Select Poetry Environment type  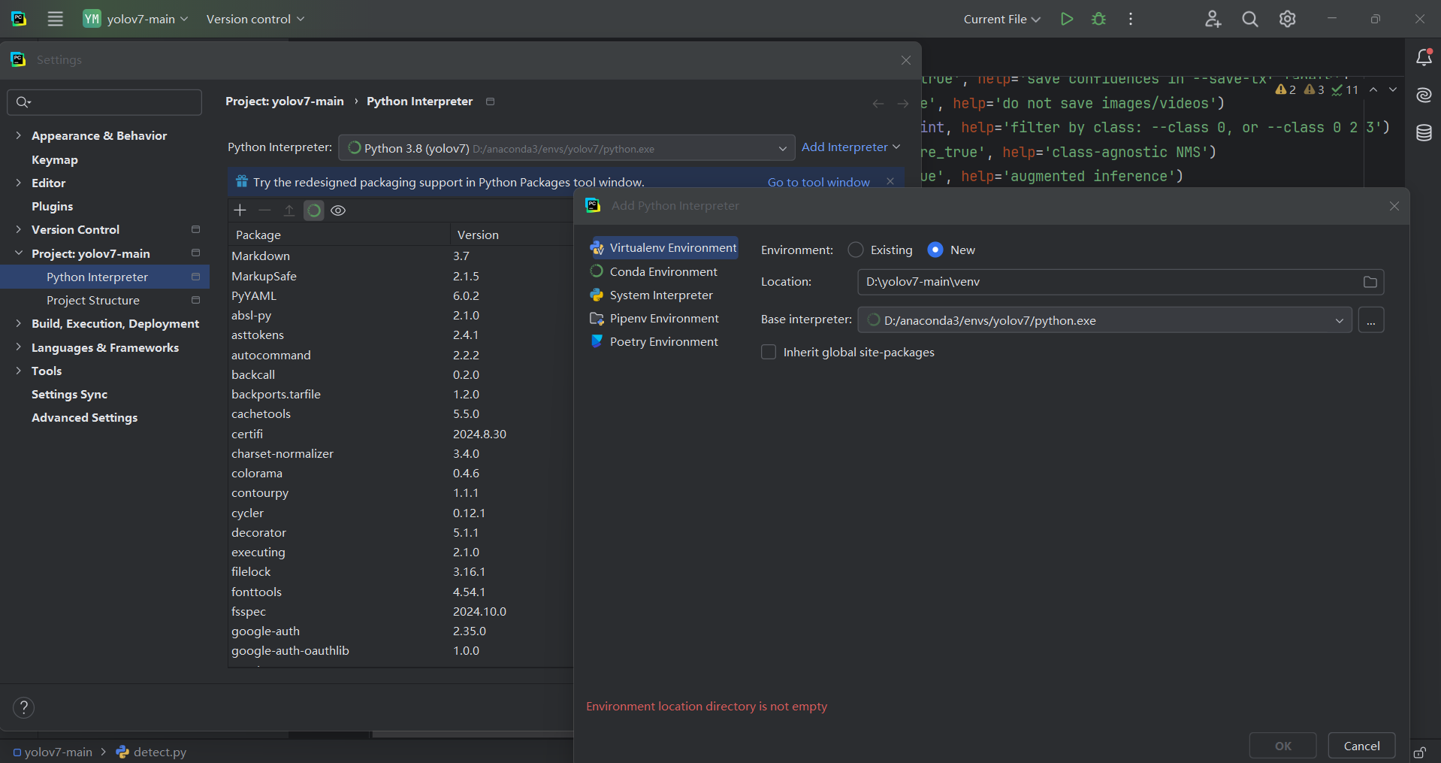[663, 341]
